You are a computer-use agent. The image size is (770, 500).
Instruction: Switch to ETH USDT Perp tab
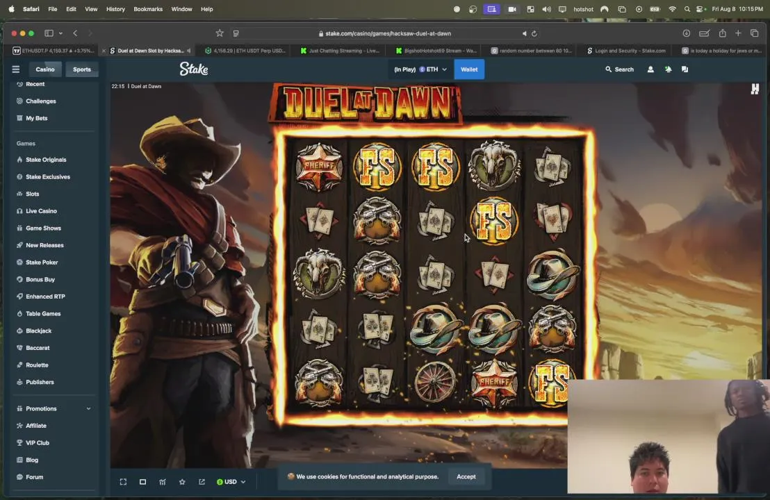[x=245, y=51]
